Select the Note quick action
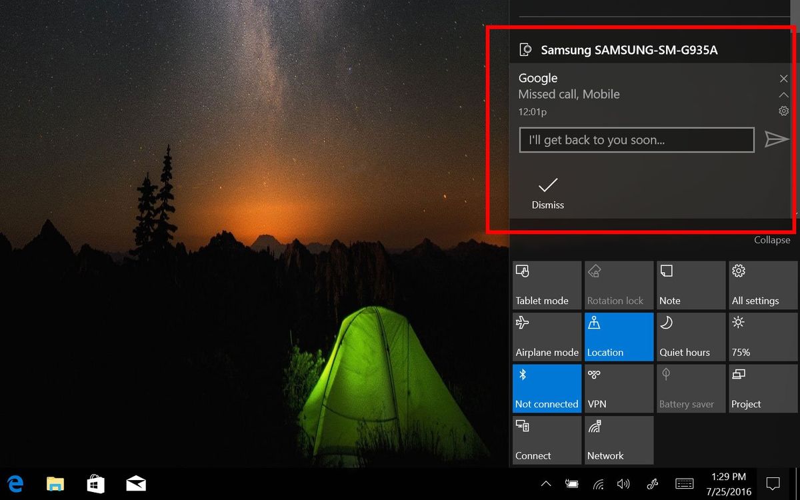The height and width of the screenshot is (500, 800). click(690, 285)
